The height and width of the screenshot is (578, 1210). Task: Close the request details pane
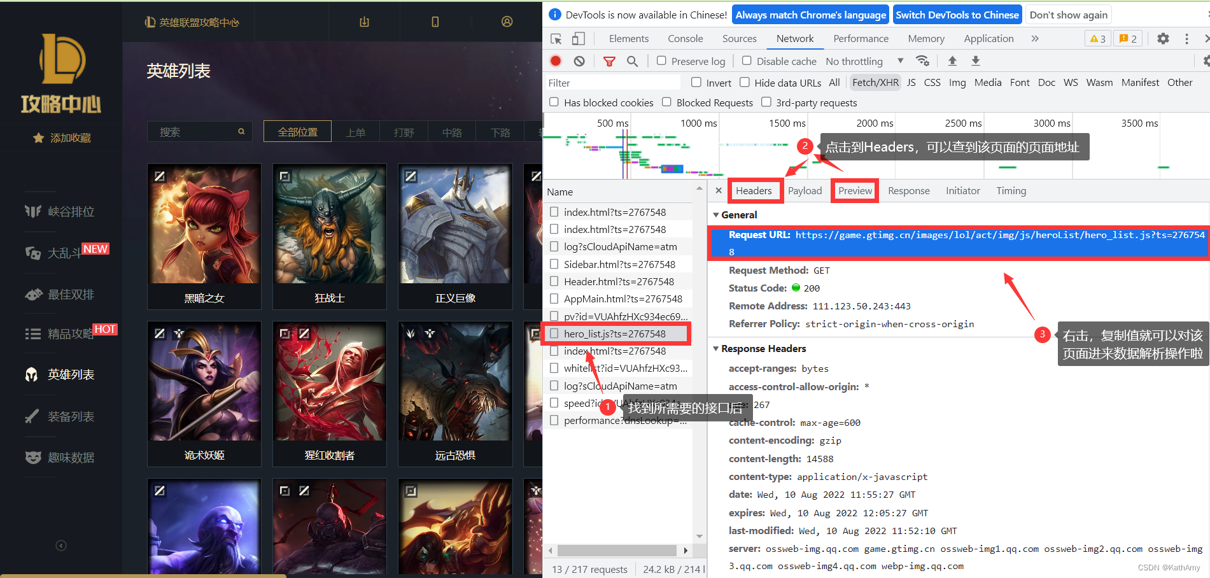coord(719,190)
